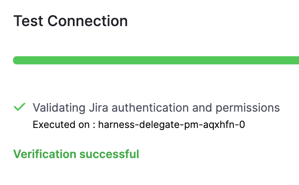Click the harness-delegate-pm-aqxhfn-0 delegate name
The width and height of the screenshot is (299, 185).
coord(171,125)
